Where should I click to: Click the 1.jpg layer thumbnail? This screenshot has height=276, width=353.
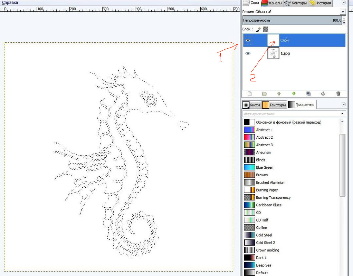tap(273, 53)
